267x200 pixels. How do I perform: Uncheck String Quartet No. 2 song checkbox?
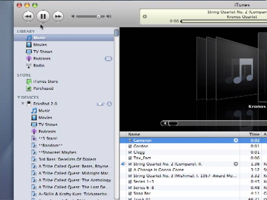(130, 164)
